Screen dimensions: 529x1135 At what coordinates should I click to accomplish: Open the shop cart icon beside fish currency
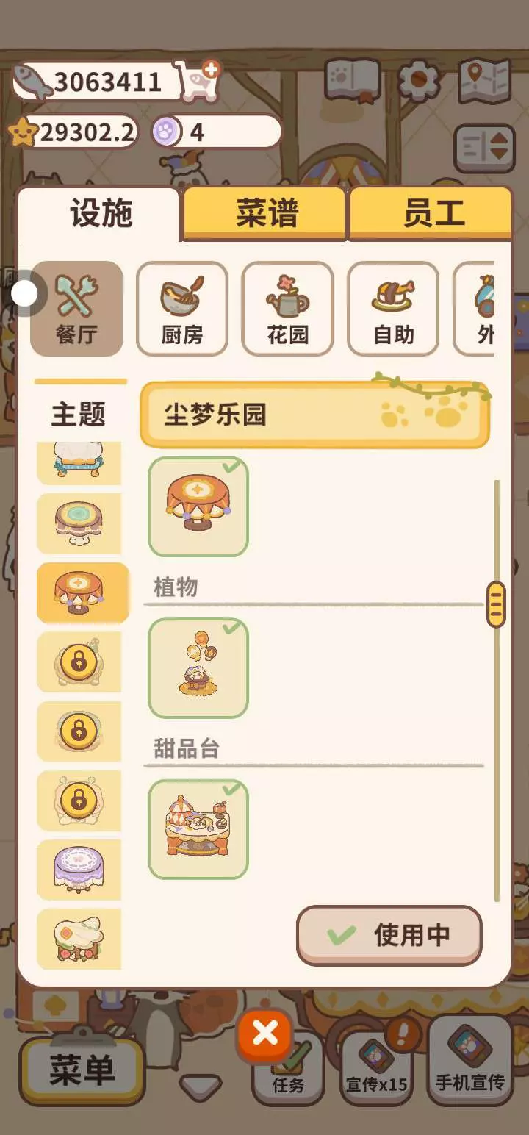(197, 80)
